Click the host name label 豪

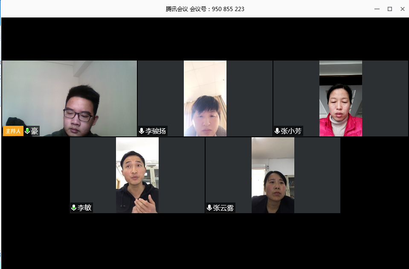(x=35, y=131)
